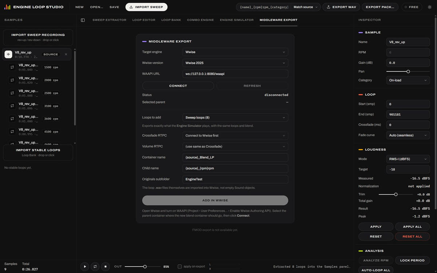This screenshot has height=273, width=437.
Task: Click the REFRESH button
Action: 252,86
